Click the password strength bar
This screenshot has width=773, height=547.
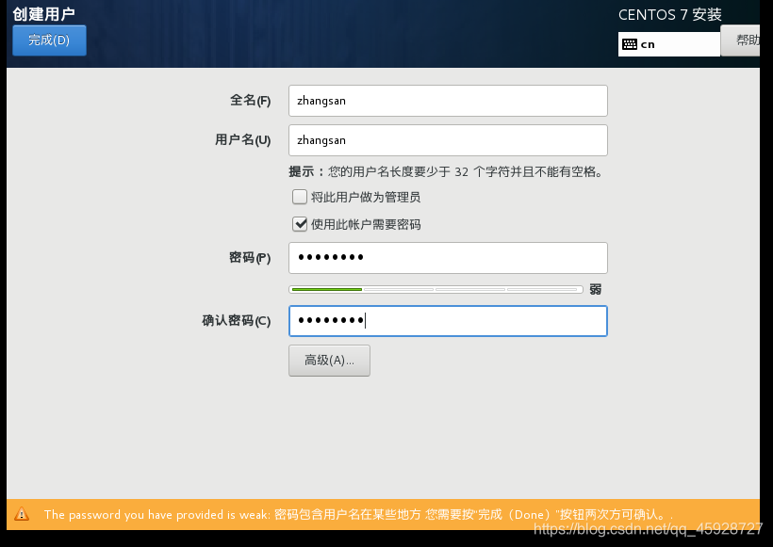436,289
